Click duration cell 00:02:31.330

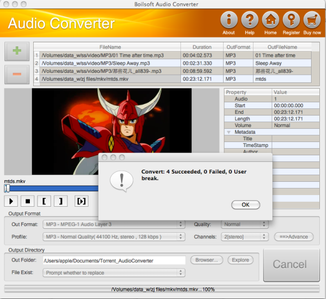click(202, 63)
